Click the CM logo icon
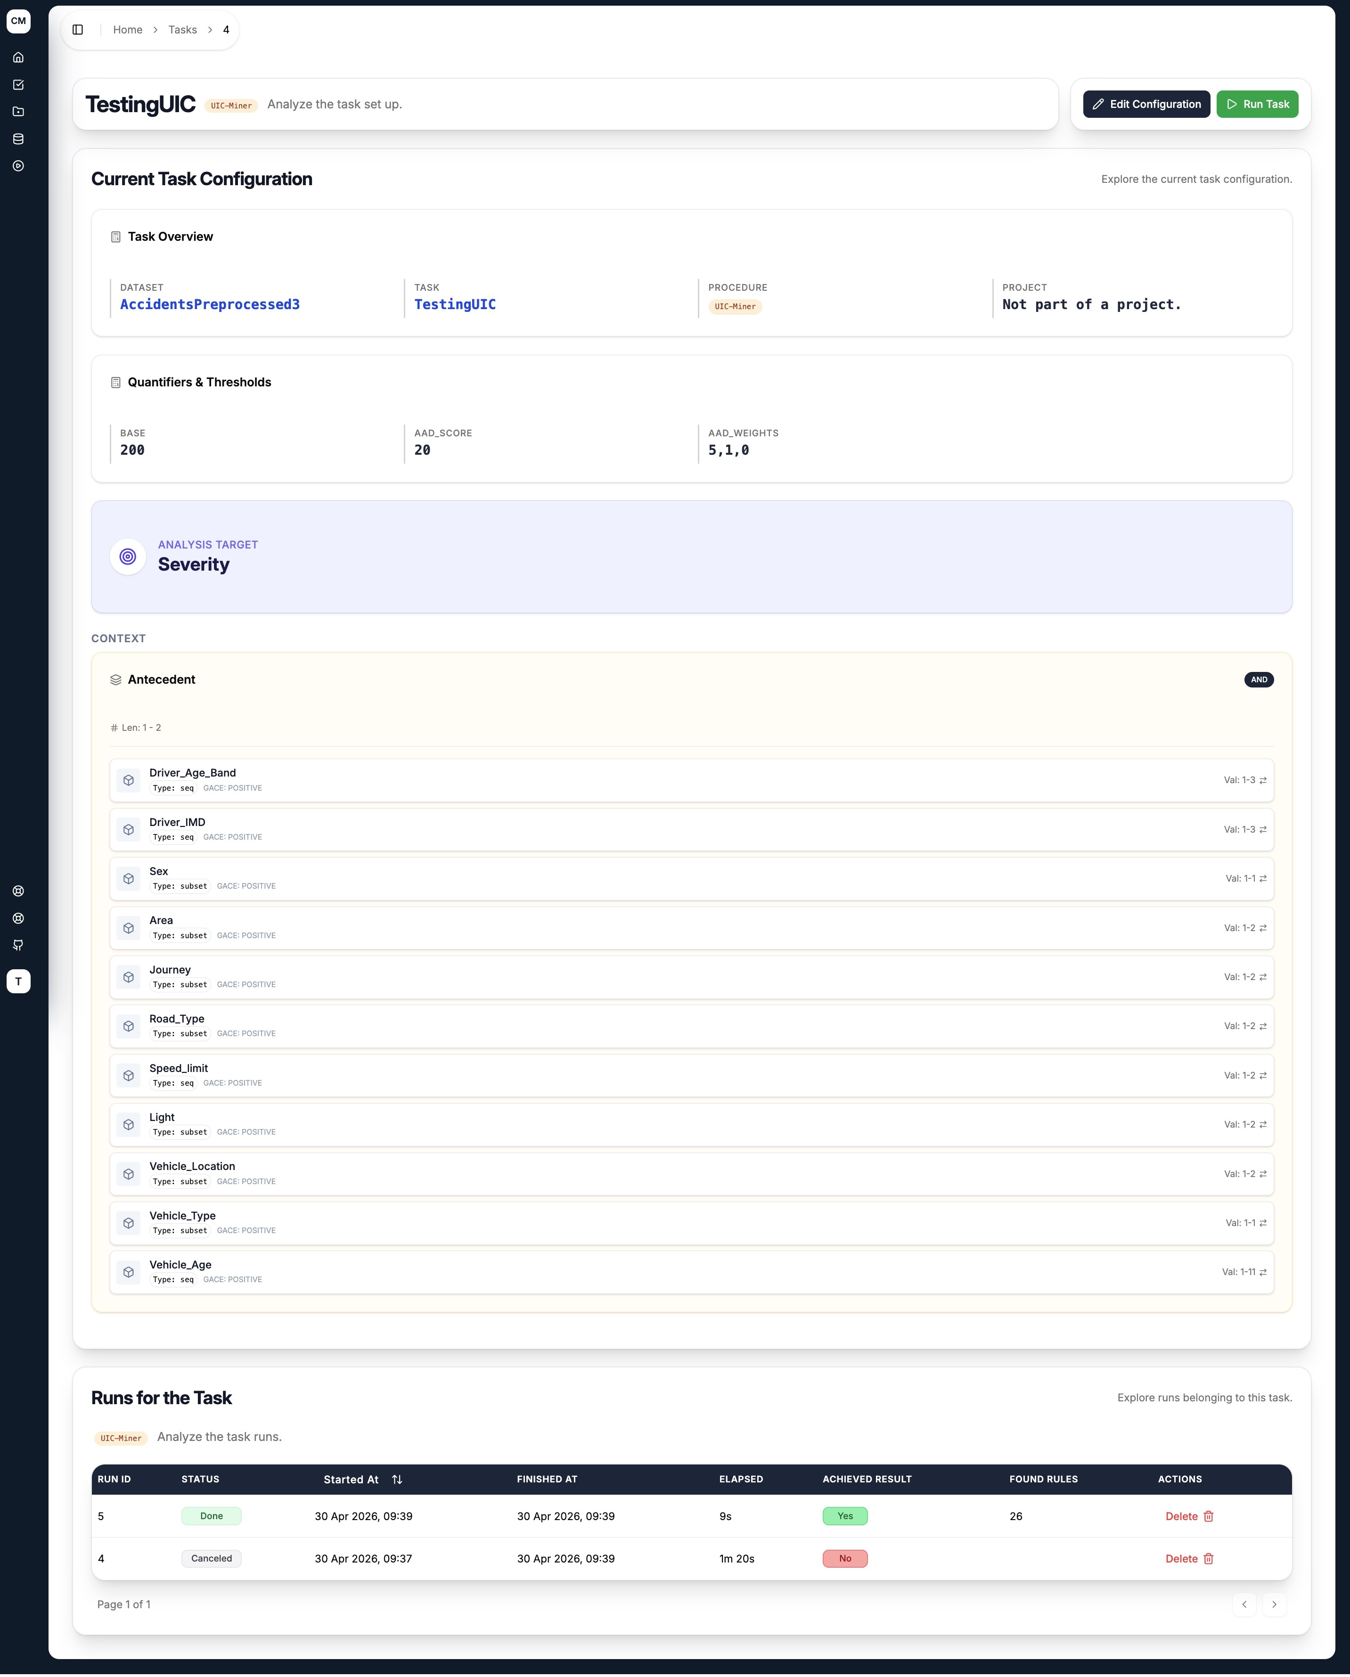 point(19,21)
